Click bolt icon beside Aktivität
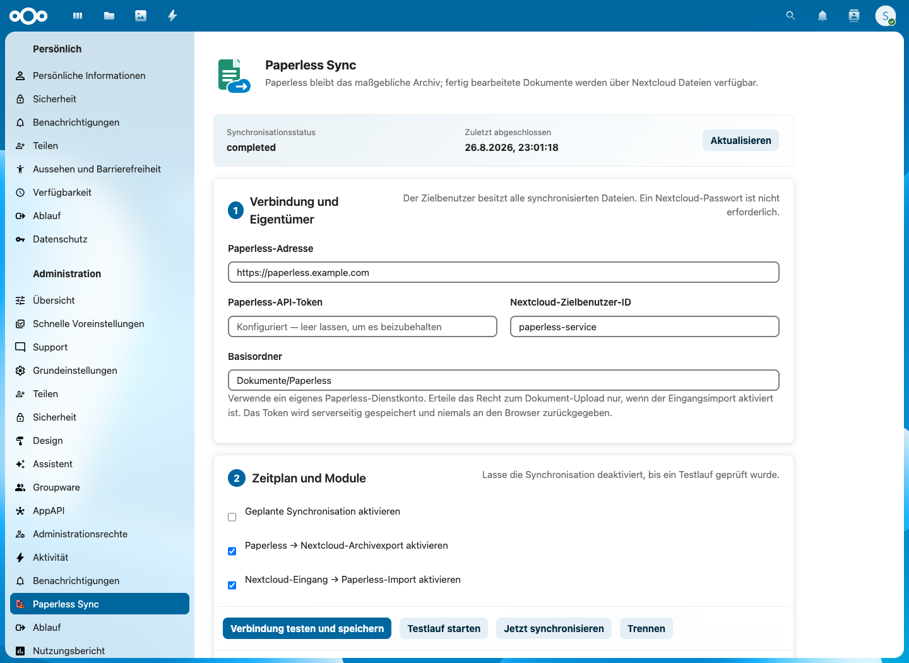Viewport: 909px width, 663px height. coord(20,558)
